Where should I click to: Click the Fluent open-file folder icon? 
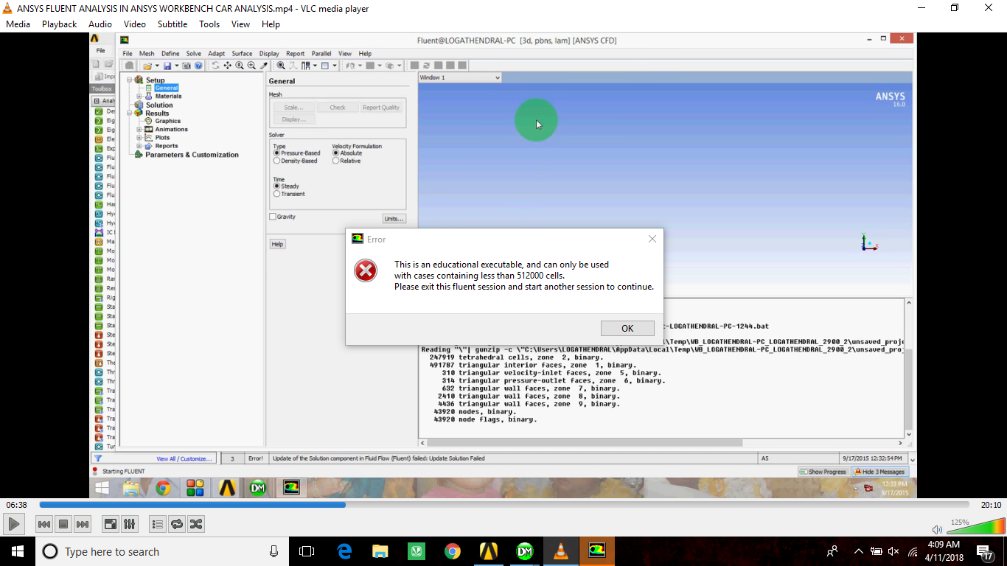click(147, 66)
